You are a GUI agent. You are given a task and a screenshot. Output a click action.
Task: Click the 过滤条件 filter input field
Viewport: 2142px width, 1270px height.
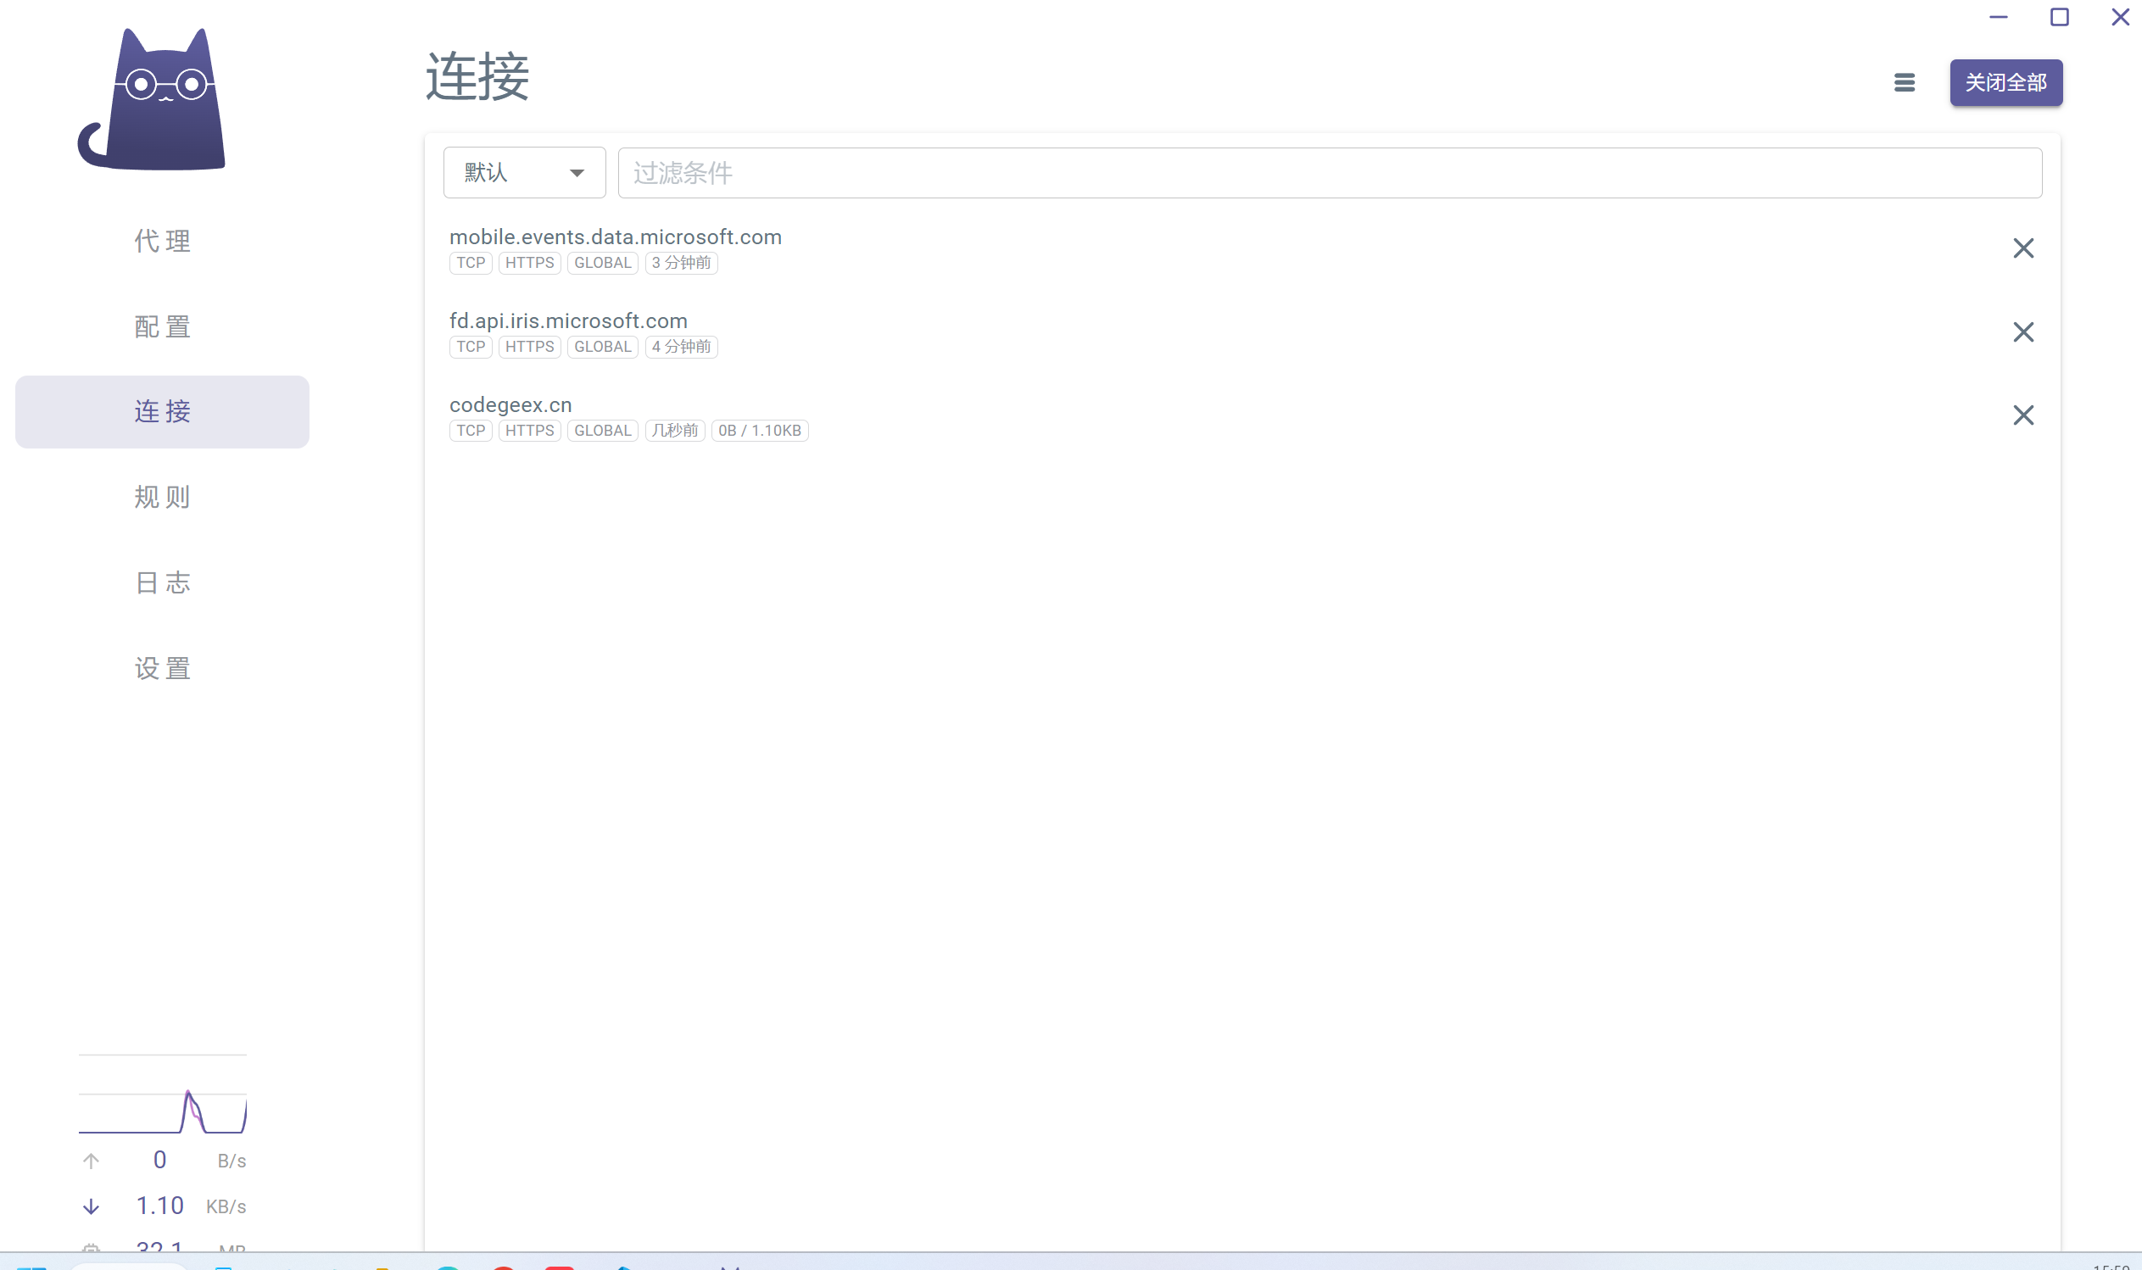click(1329, 171)
